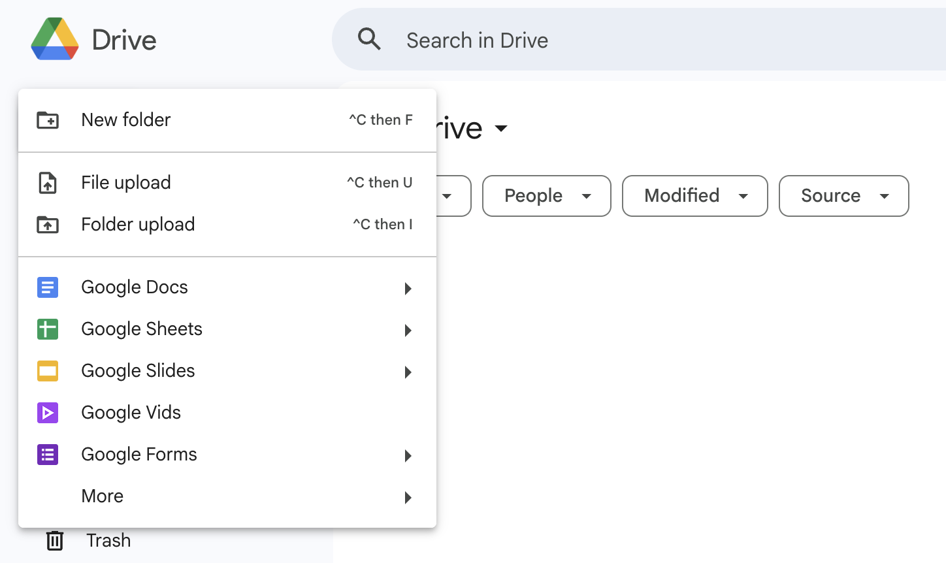The image size is (946, 563).
Task: Select the Google Vids icon
Action: pos(48,413)
